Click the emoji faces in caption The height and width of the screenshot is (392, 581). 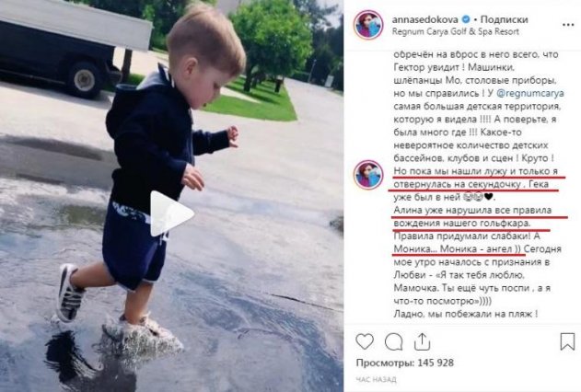click(473, 197)
